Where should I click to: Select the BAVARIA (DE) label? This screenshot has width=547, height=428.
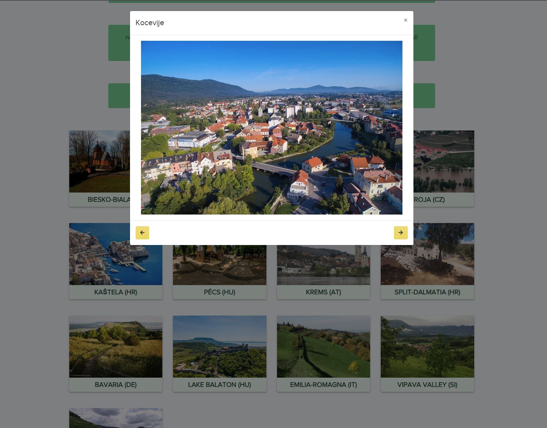pos(115,385)
